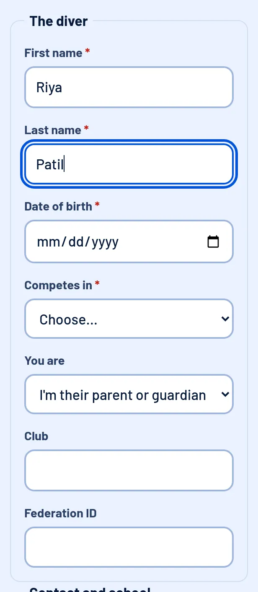Click the Date of birth label
The width and height of the screenshot is (258, 592).
pyautogui.click(x=58, y=206)
